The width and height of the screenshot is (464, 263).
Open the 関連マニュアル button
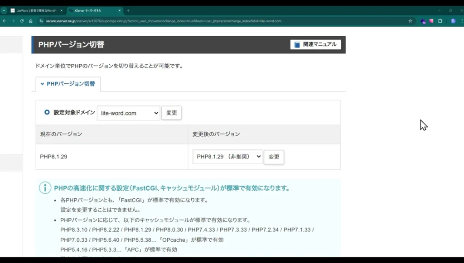[x=315, y=44]
